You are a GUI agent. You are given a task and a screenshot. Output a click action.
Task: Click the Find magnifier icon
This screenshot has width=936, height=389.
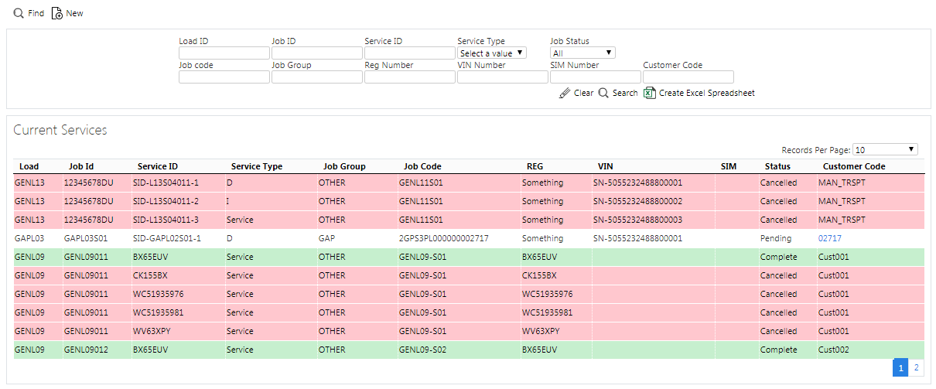[19, 13]
